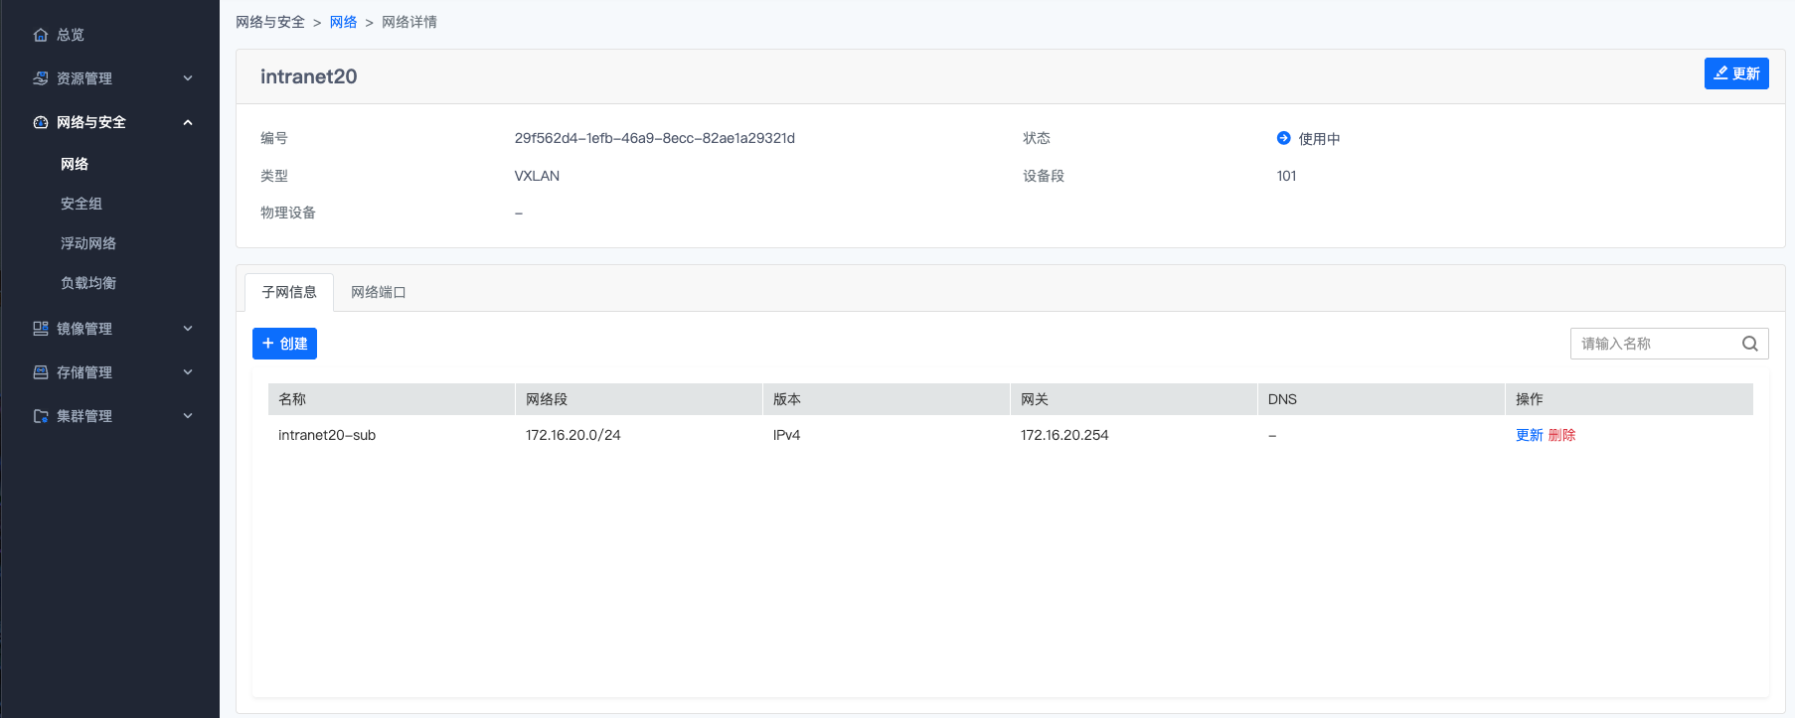Expand the 镜像管理 menu chevron

point(188,329)
